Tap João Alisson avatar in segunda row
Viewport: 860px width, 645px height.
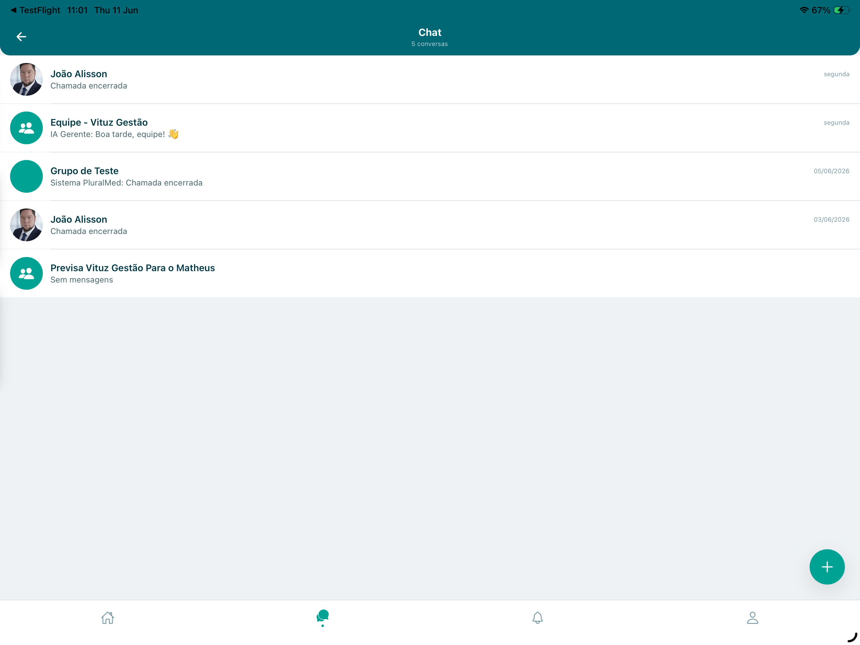click(x=26, y=79)
